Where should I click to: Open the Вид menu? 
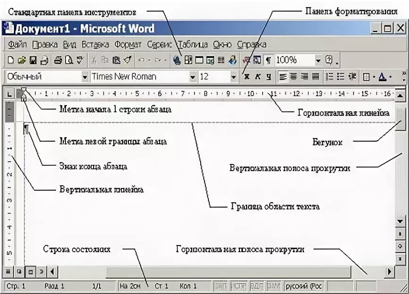[x=69, y=44]
